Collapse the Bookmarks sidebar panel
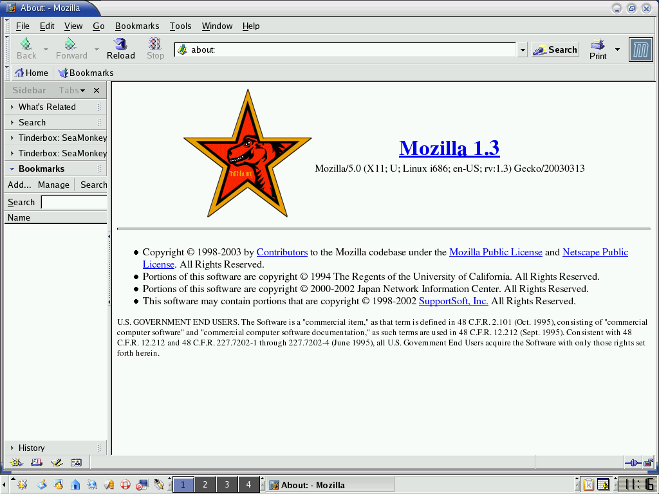Screen dimensions: 659x494 coord(55,169)
